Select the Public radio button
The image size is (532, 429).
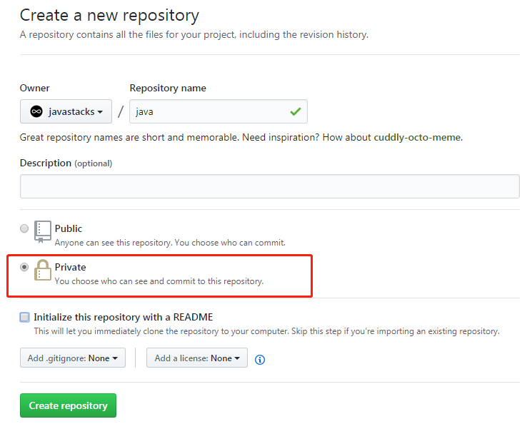click(x=24, y=228)
